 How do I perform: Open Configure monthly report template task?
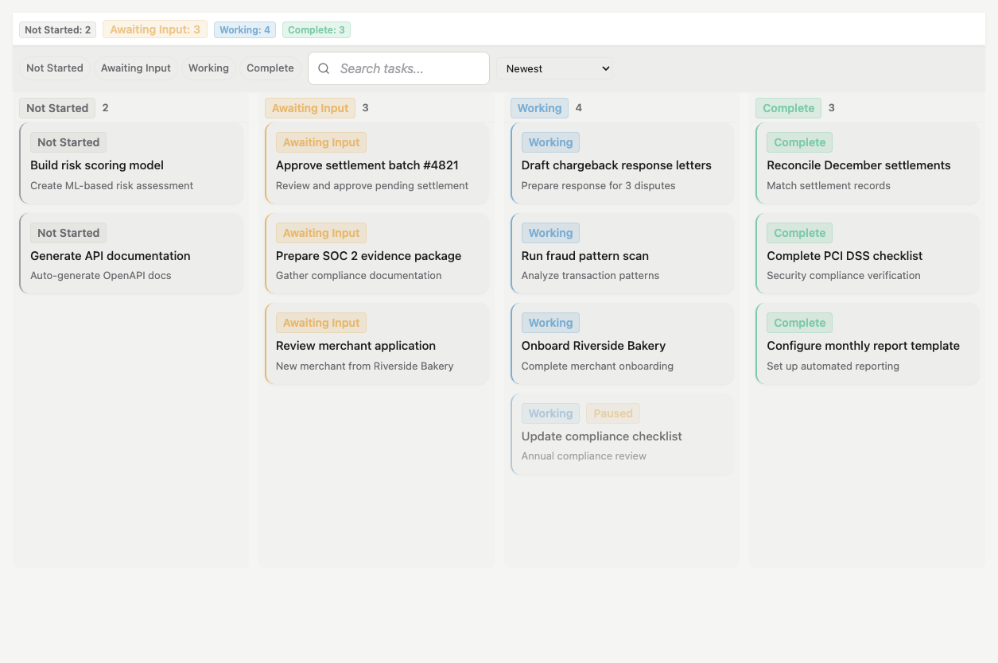(867, 346)
